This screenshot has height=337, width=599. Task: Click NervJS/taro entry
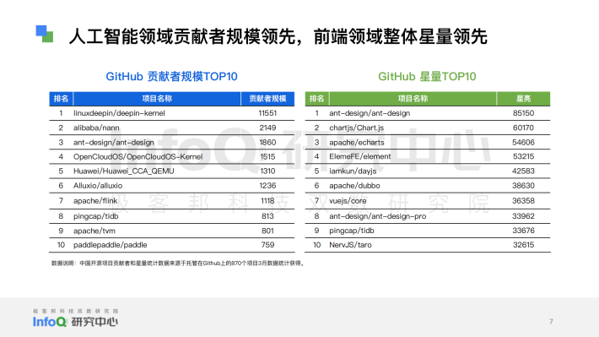[x=350, y=245]
